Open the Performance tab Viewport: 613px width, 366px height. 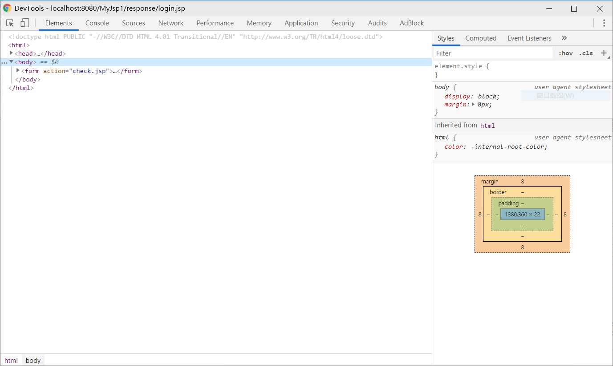click(215, 23)
